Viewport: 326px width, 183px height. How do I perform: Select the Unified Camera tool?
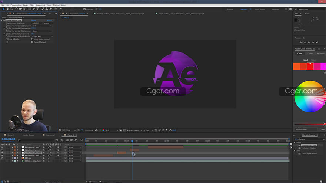(x=21, y=9)
